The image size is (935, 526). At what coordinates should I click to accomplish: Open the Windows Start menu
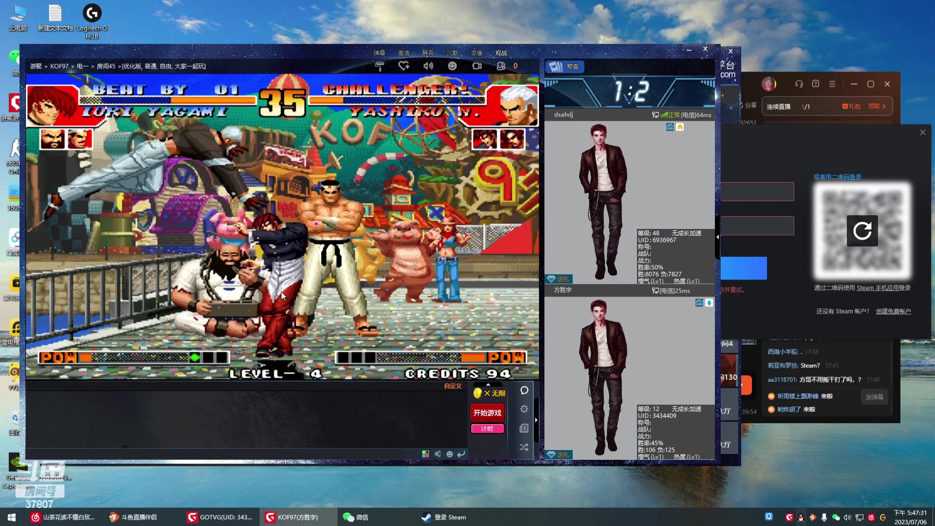12,517
